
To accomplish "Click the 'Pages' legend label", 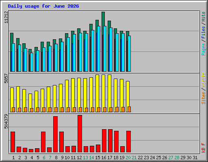I will tap(203, 49).
